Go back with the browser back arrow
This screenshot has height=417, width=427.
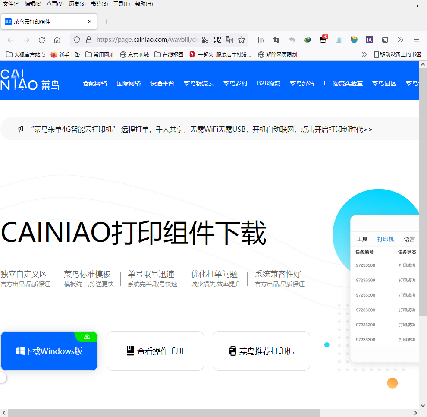pyautogui.click(x=11, y=40)
